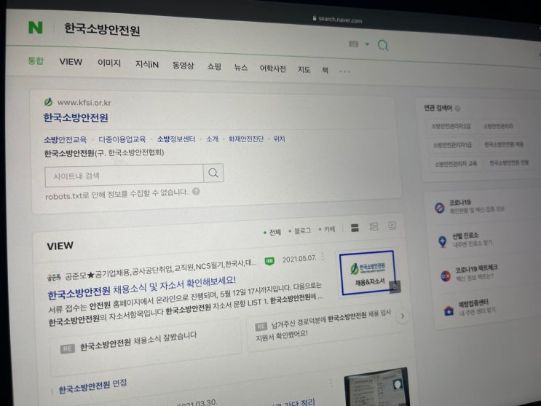Open the 위치 sublink
541x406 pixels.
pos(279,139)
